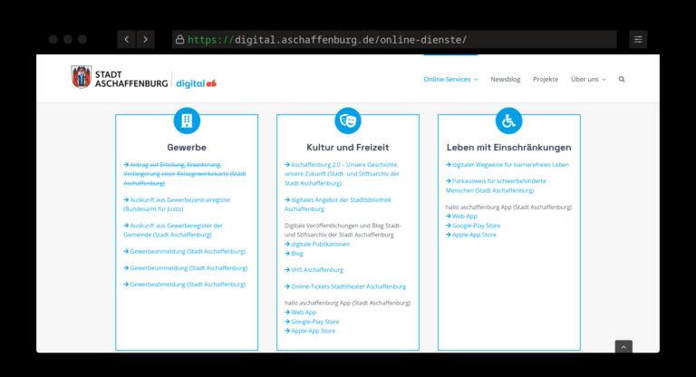Open the search magnifier icon in navigation

622,79
